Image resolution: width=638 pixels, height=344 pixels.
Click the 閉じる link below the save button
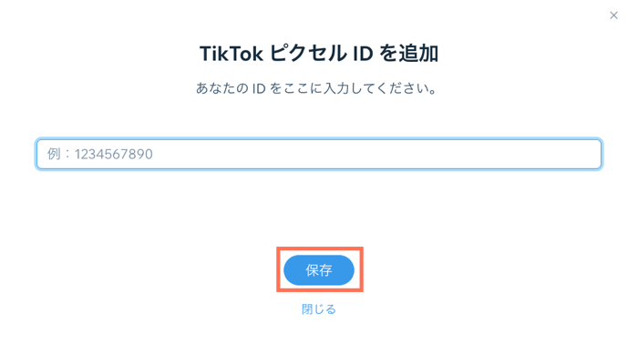(x=319, y=309)
